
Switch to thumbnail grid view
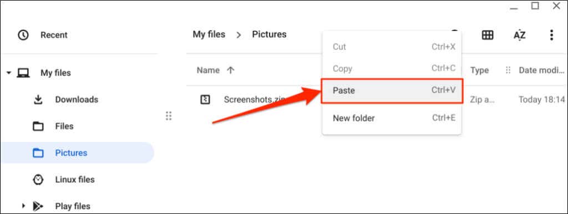pos(487,35)
